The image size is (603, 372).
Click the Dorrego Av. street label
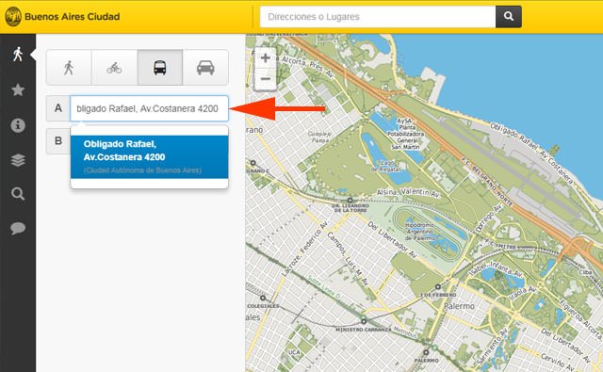click(489, 218)
